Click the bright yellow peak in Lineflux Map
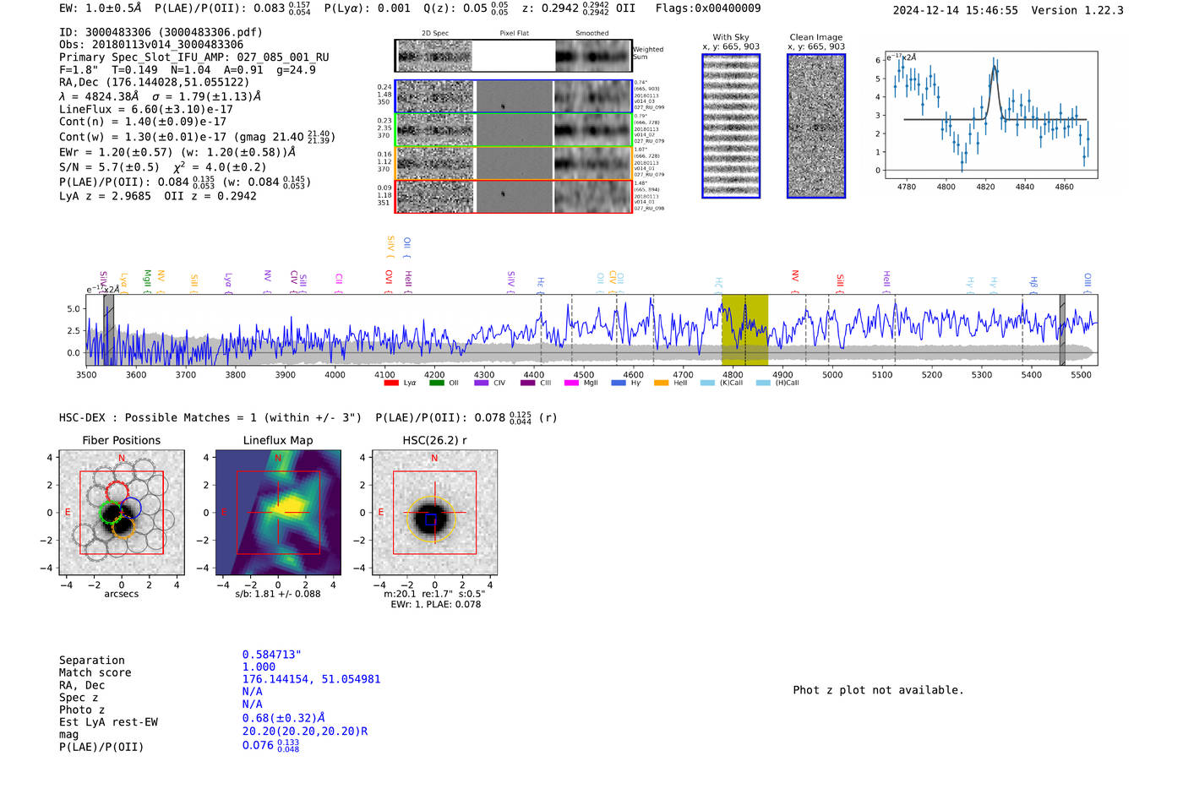Viewport: 1183px width, 805px height. point(292,505)
